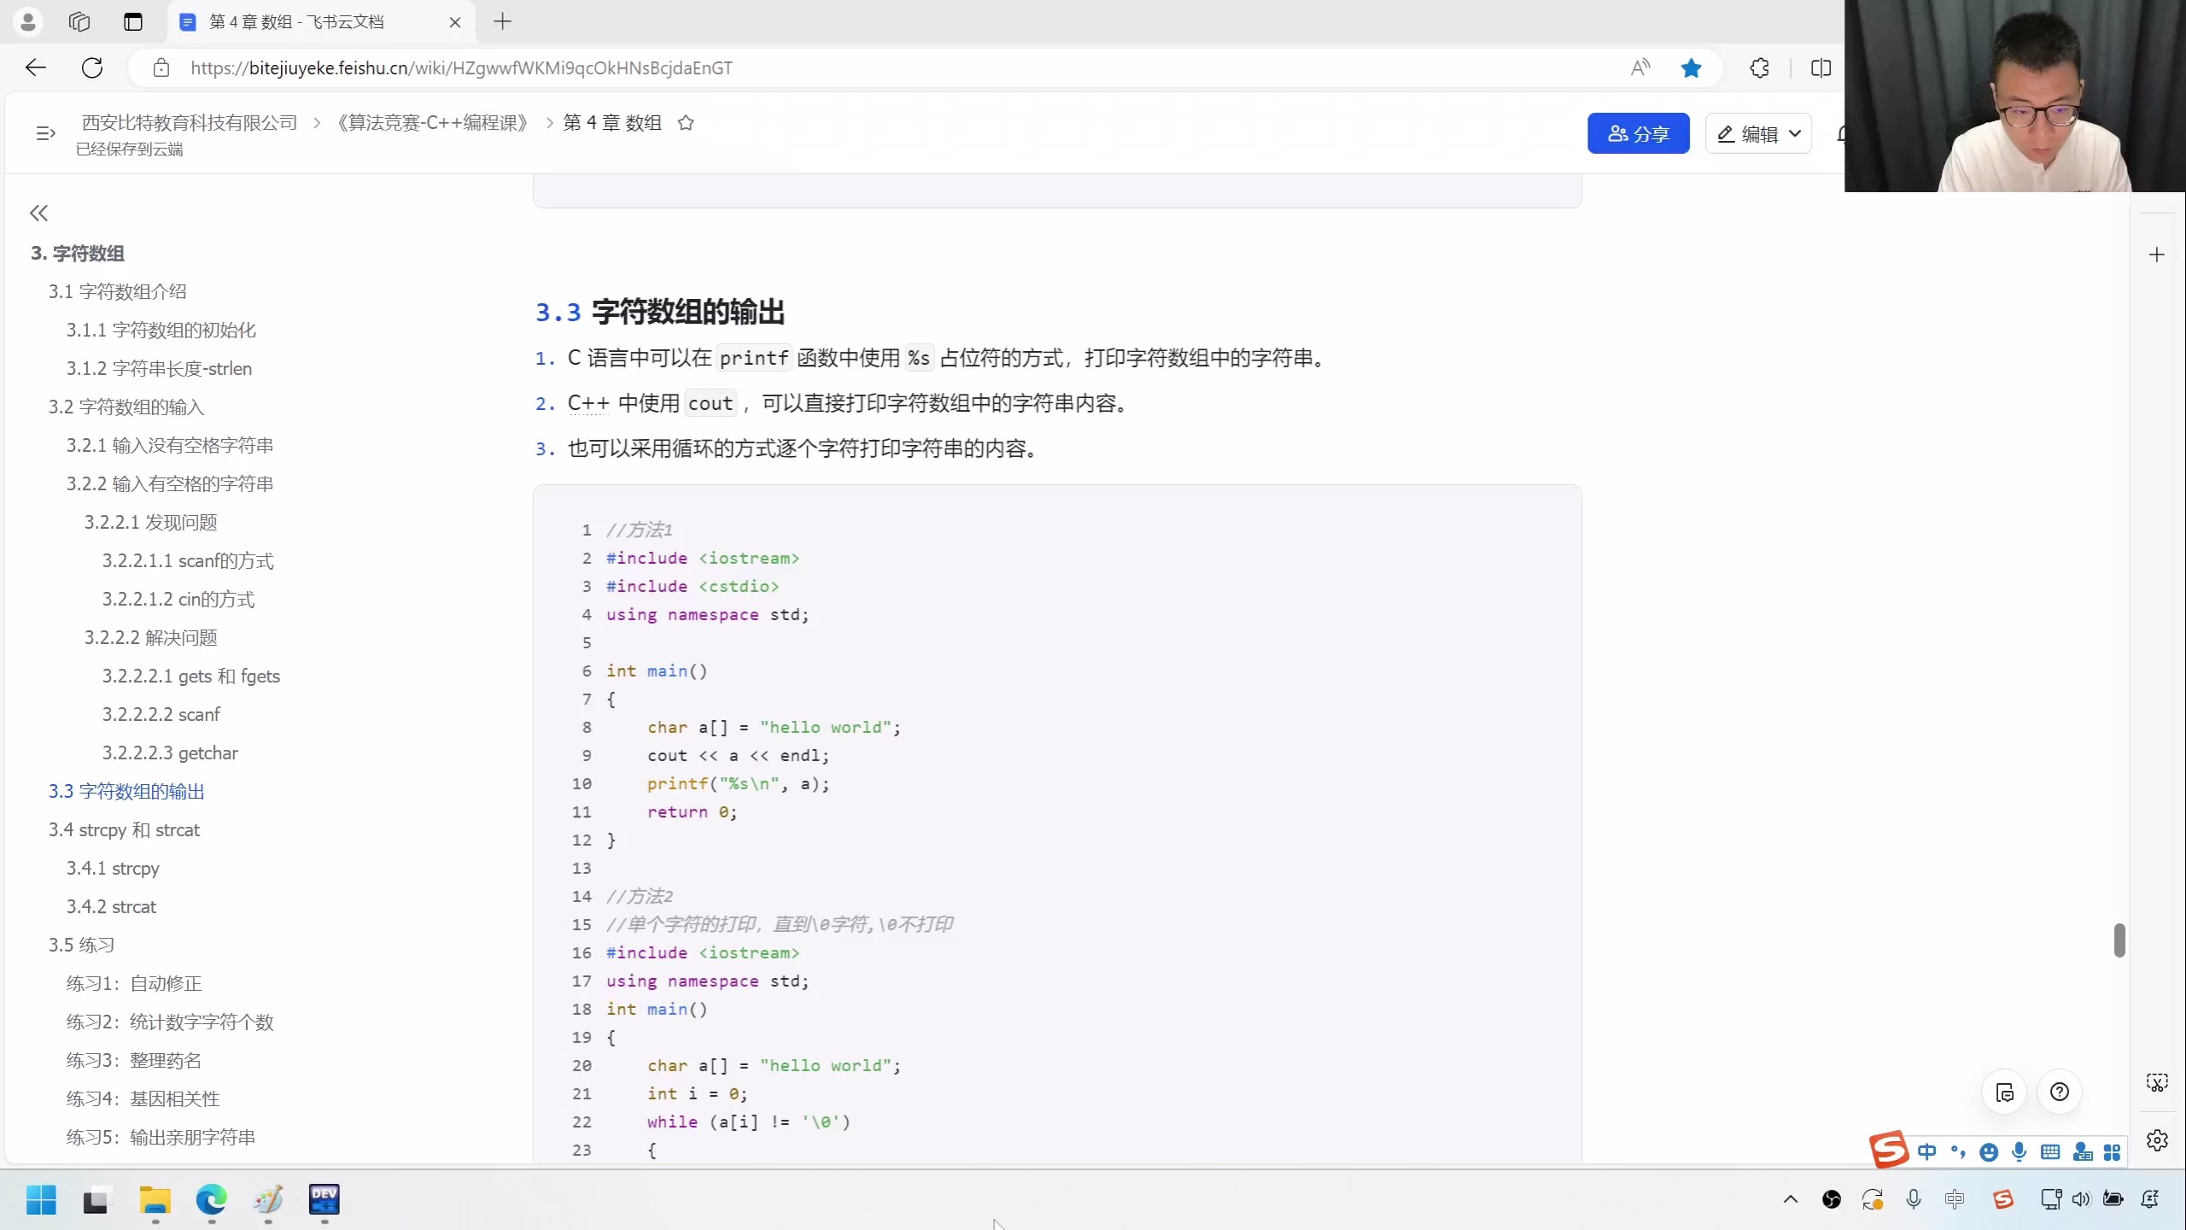
Task: Open the help question mark icon
Action: [x=2059, y=1092]
